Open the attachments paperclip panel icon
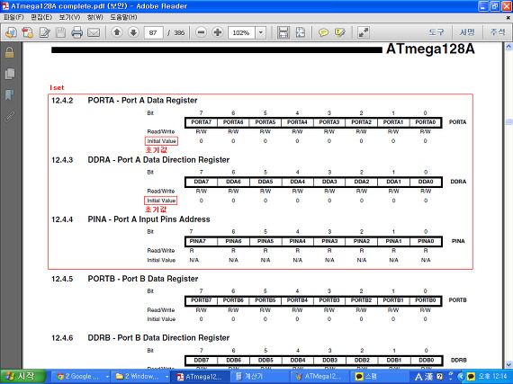 (x=10, y=116)
